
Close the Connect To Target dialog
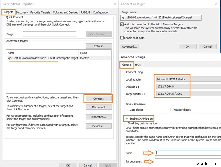(x=216, y=4)
